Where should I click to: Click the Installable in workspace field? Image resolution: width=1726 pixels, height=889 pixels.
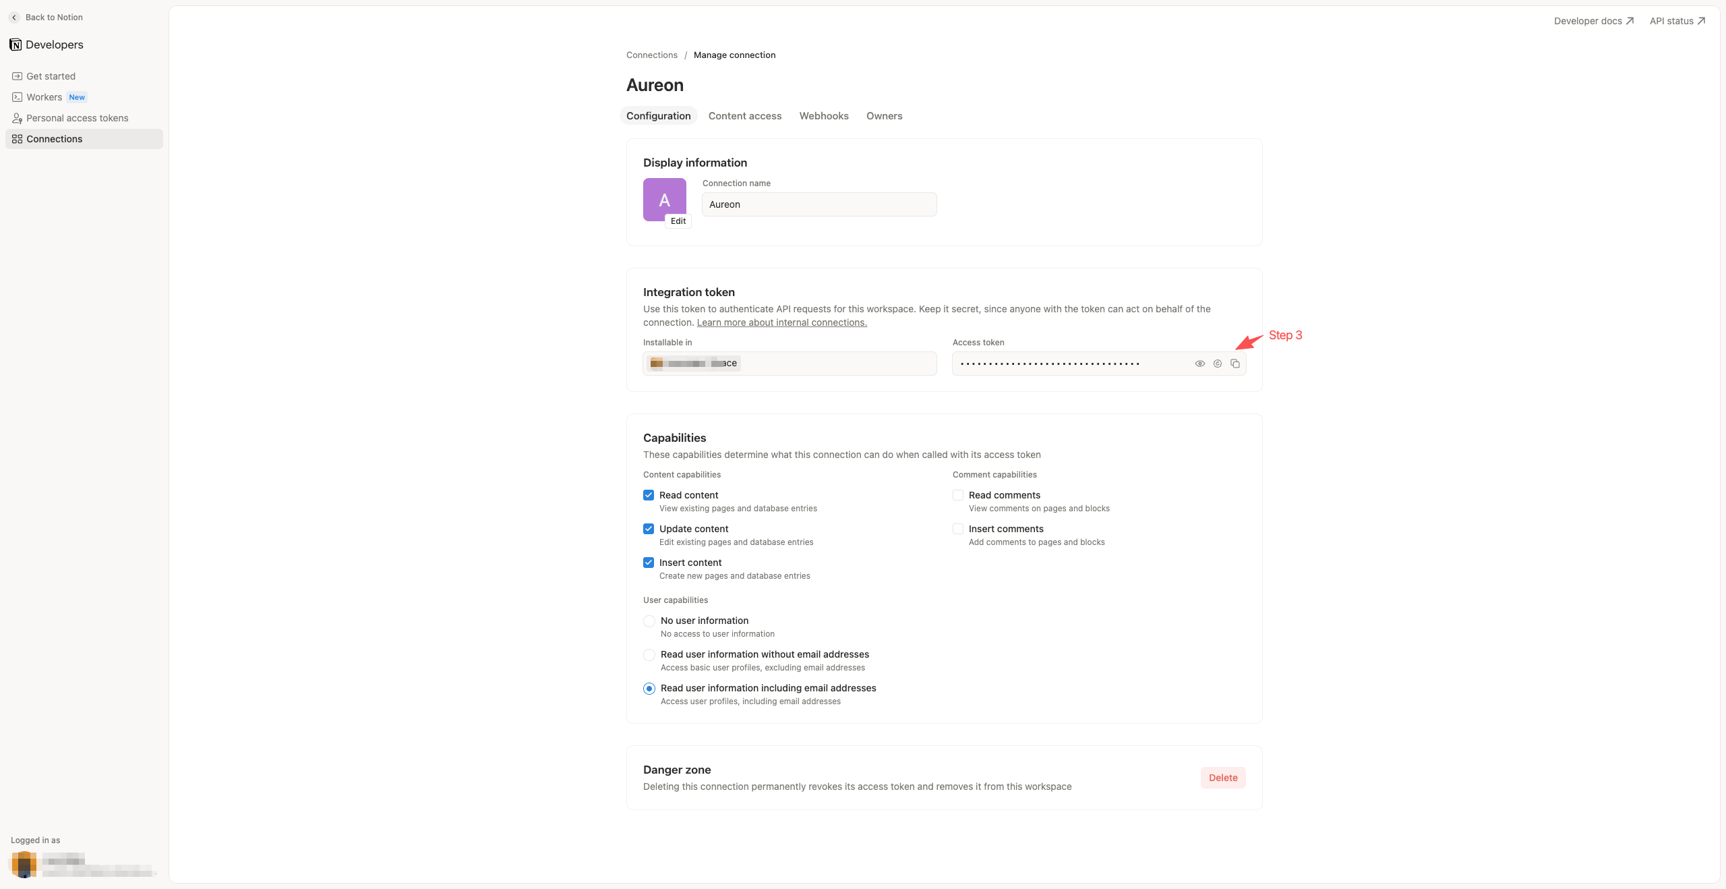pos(790,364)
